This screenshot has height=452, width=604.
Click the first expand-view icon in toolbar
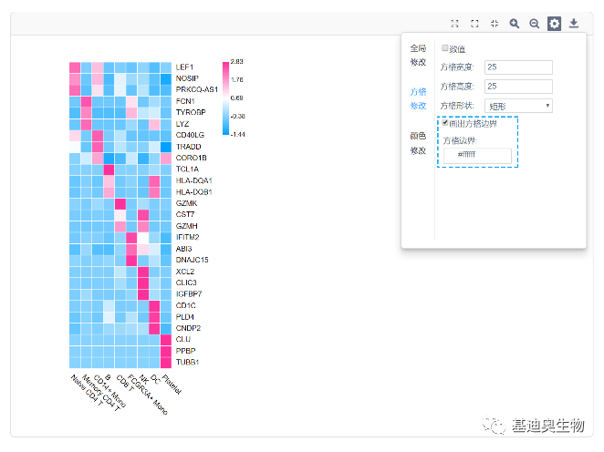[455, 24]
